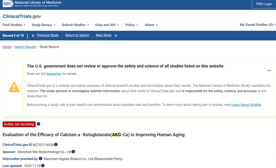Open info icon next to NCT07114536
Screen dimensions: 276x168
[56, 144]
